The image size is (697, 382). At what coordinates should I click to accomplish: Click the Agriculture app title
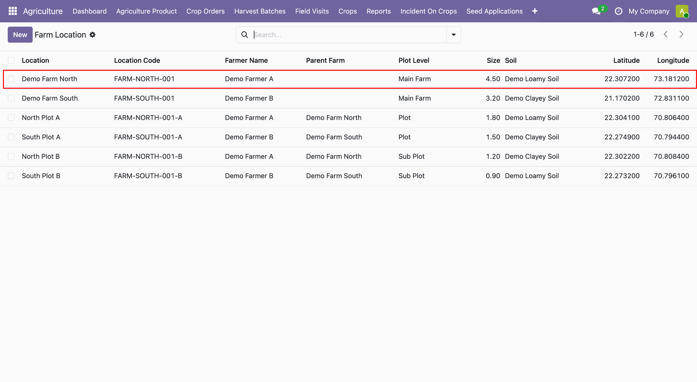point(43,11)
